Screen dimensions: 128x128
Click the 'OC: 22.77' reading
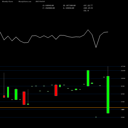click(88, 6)
